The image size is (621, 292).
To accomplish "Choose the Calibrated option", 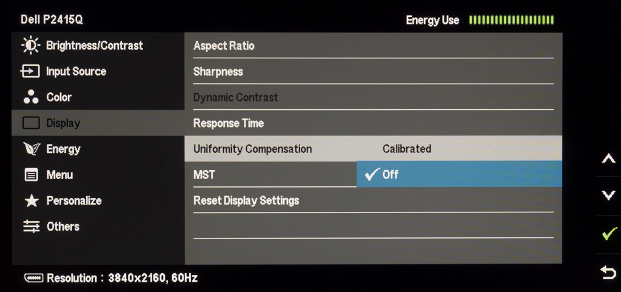I will (x=407, y=149).
